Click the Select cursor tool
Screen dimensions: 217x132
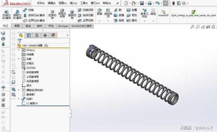point(165,3)
